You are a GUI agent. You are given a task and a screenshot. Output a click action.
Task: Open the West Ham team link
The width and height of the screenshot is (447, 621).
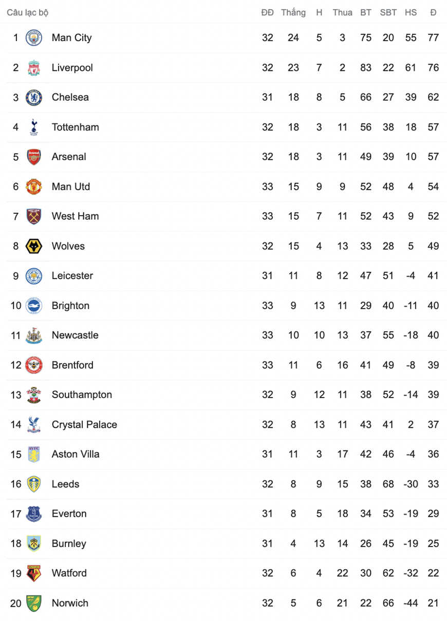tap(75, 216)
